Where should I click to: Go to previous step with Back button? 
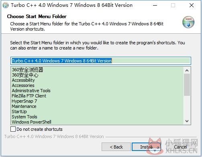[x=116, y=147]
